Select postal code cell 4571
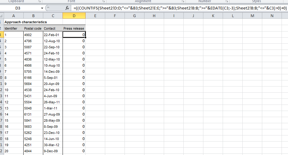The width and height of the screenshot is (288, 155). (33, 53)
